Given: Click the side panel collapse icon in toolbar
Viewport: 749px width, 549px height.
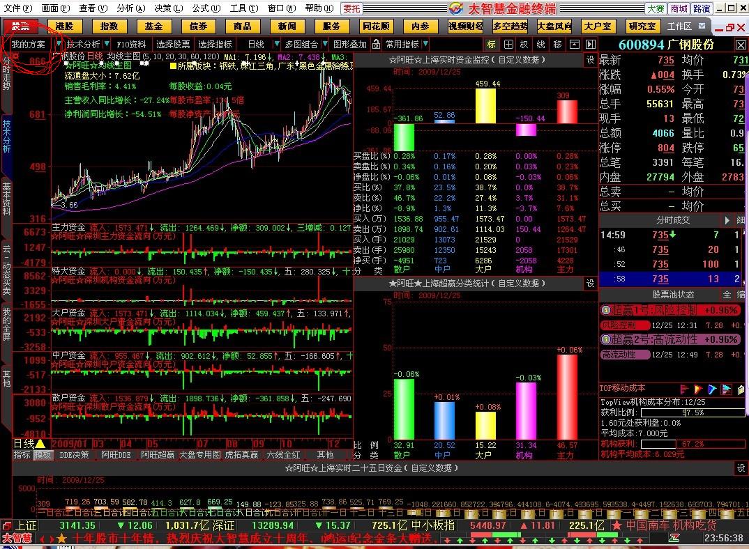Looking at the screenshot, I should point(591,45).
